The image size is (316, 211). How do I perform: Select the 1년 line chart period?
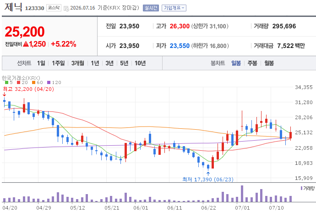95,63
